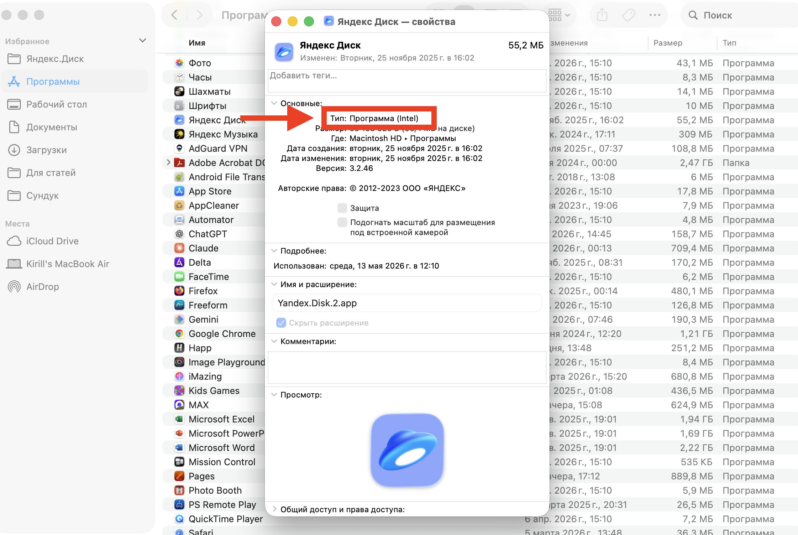Select Программы in the sidebar
This screenshot has height=535, width=798.
pyautogui.click(x=74, y=82)
